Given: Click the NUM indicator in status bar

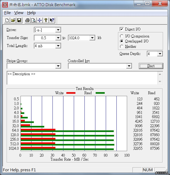Looking at the screenshot, I should click(x=148, y=170).
